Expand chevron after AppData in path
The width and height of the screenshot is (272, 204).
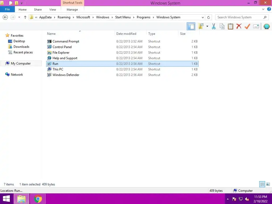54,17
